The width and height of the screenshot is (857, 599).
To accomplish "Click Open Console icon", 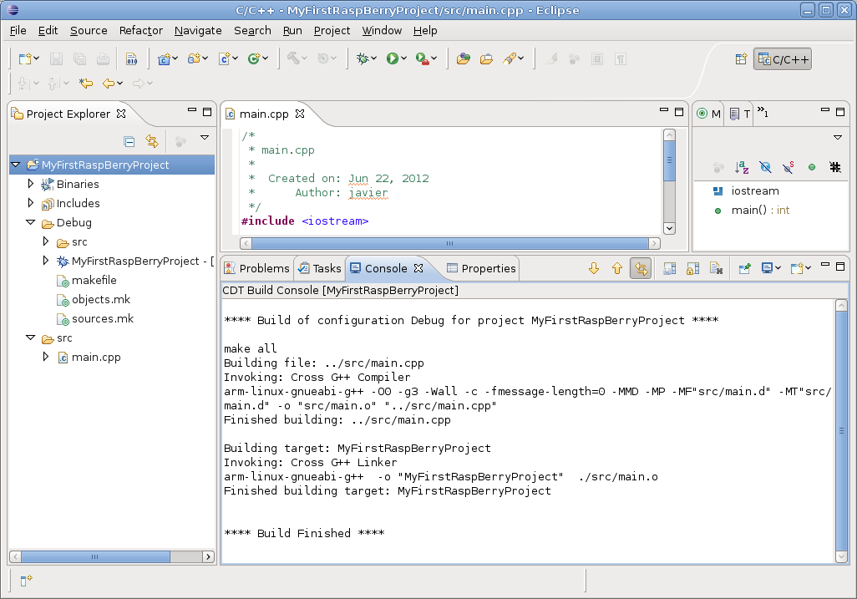I will coord(798,268).
